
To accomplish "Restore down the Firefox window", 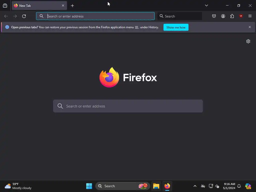I will [239, 5].
